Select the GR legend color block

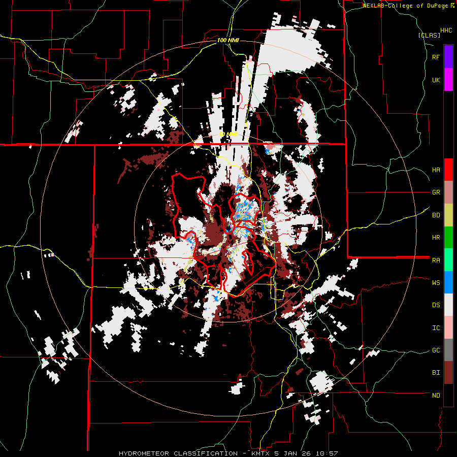coord(448,192)
